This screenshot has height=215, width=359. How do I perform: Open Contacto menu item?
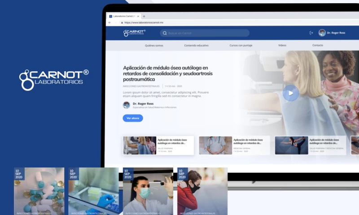(x=318, y=45)
